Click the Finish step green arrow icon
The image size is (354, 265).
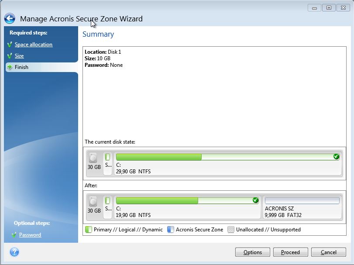(x=10, y=67)
